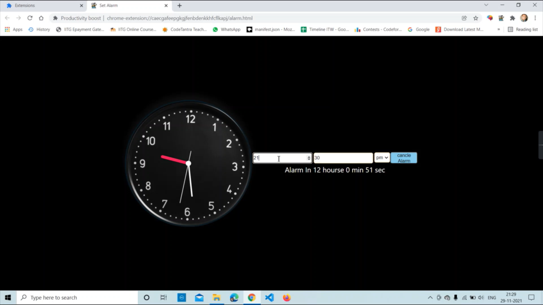
Task: Go to the home page icon
Action: [41, 18]
